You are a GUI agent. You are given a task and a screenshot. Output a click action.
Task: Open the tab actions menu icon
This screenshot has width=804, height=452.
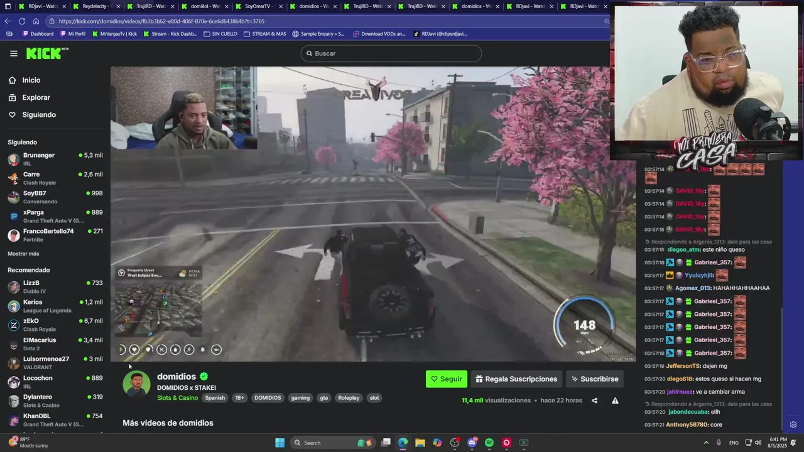click(8, 6)
